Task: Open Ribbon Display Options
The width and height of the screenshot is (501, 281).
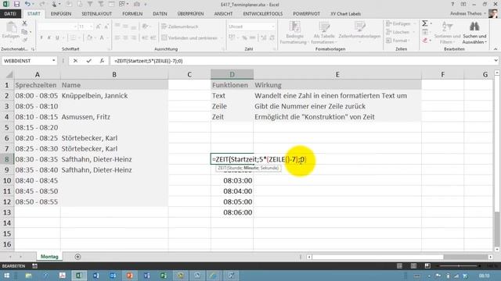Action: pyautogui.click(x=463, y=4)
